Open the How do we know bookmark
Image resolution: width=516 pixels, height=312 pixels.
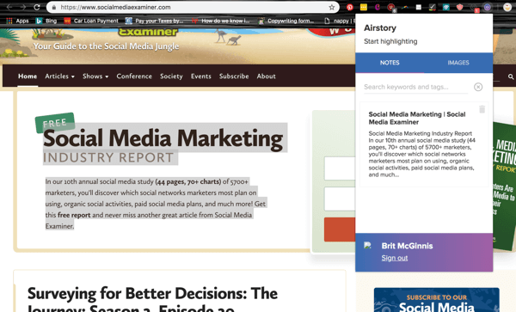click(x=221, y=21)
